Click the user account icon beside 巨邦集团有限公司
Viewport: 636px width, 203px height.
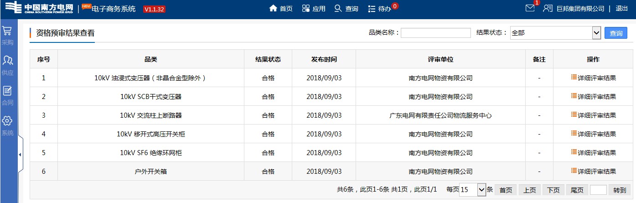pos(548,9)
